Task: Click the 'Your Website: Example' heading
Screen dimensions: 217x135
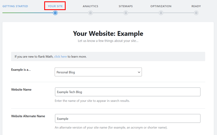Action: pos(108,33)
